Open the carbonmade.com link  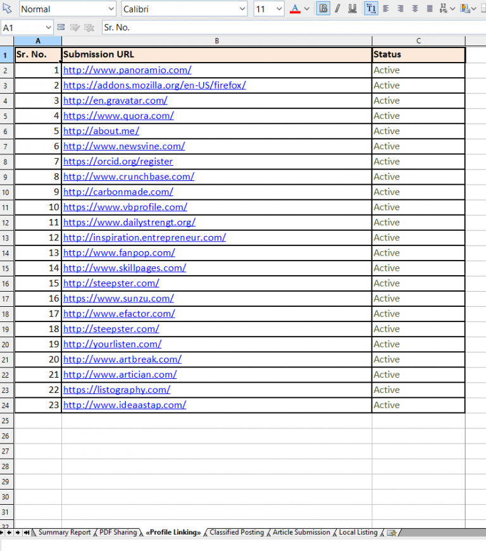(x=118, y=192)
